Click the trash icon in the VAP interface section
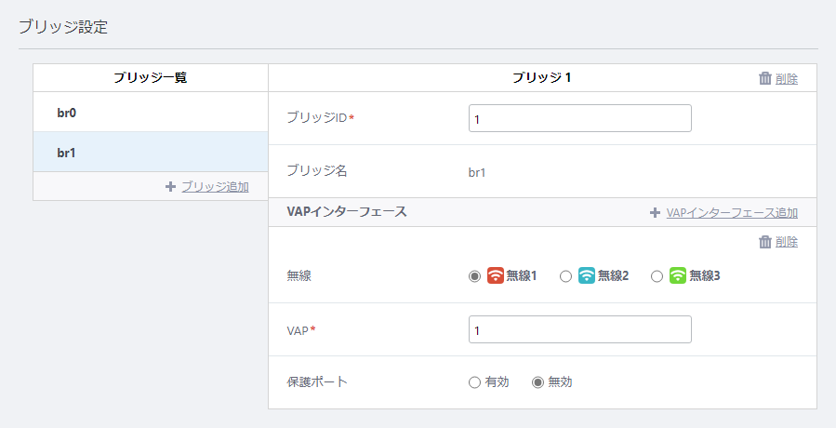 click(x=765, y=242)
